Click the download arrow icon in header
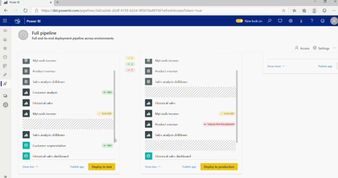Viewport: 338px width, 178px height. pos(301,21)
